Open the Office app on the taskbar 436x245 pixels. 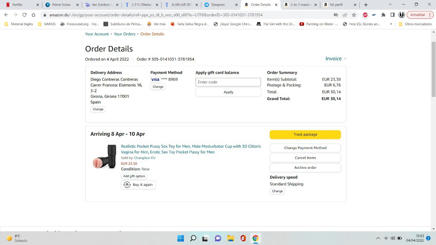(x=243, y=238)
